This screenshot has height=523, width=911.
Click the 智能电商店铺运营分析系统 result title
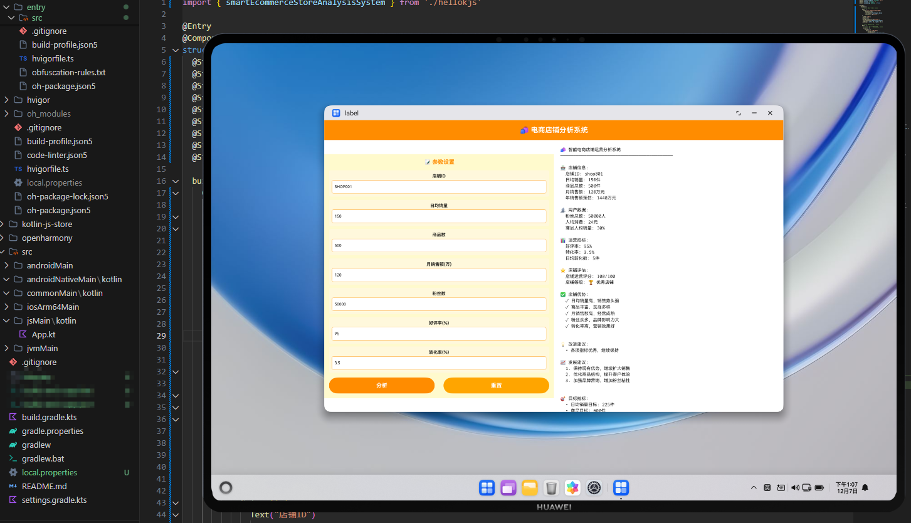tap(590, 150)
